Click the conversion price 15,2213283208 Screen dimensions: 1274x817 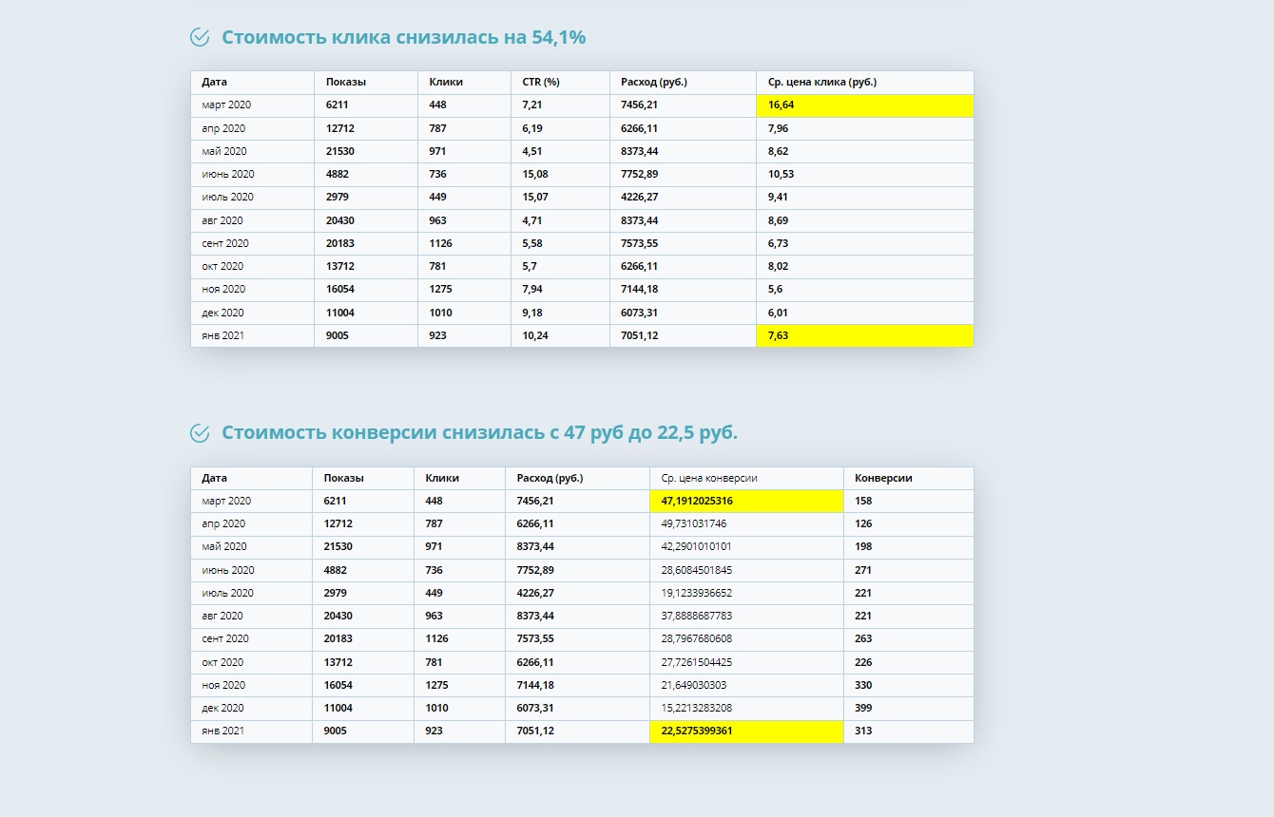pos(697,708)
